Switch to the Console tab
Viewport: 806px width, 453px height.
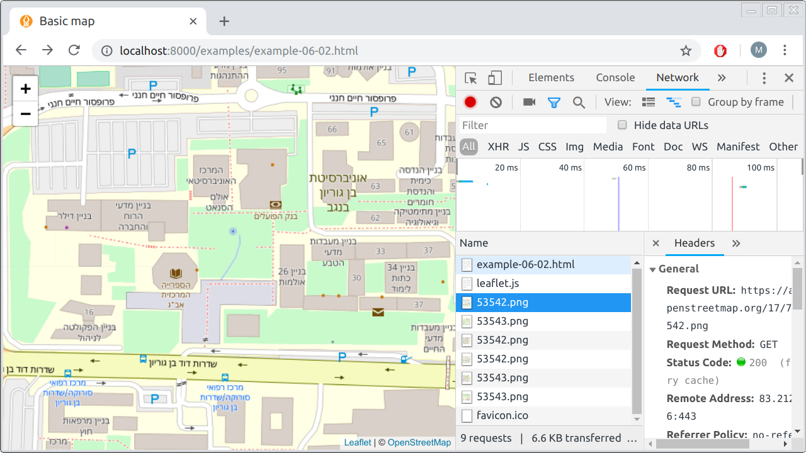click(615, 77)
